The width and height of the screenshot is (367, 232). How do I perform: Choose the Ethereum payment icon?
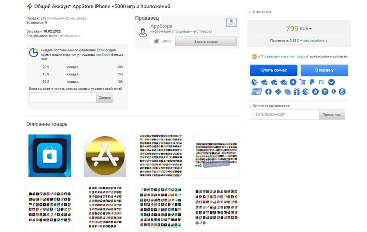[342, 92]
